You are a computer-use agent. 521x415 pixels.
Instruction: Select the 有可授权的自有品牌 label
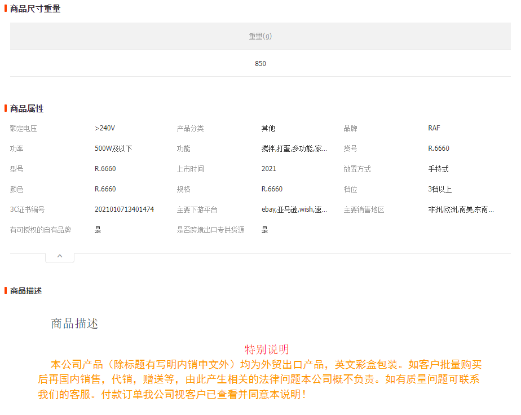40,230
